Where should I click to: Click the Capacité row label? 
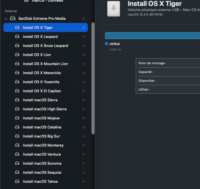146,72
